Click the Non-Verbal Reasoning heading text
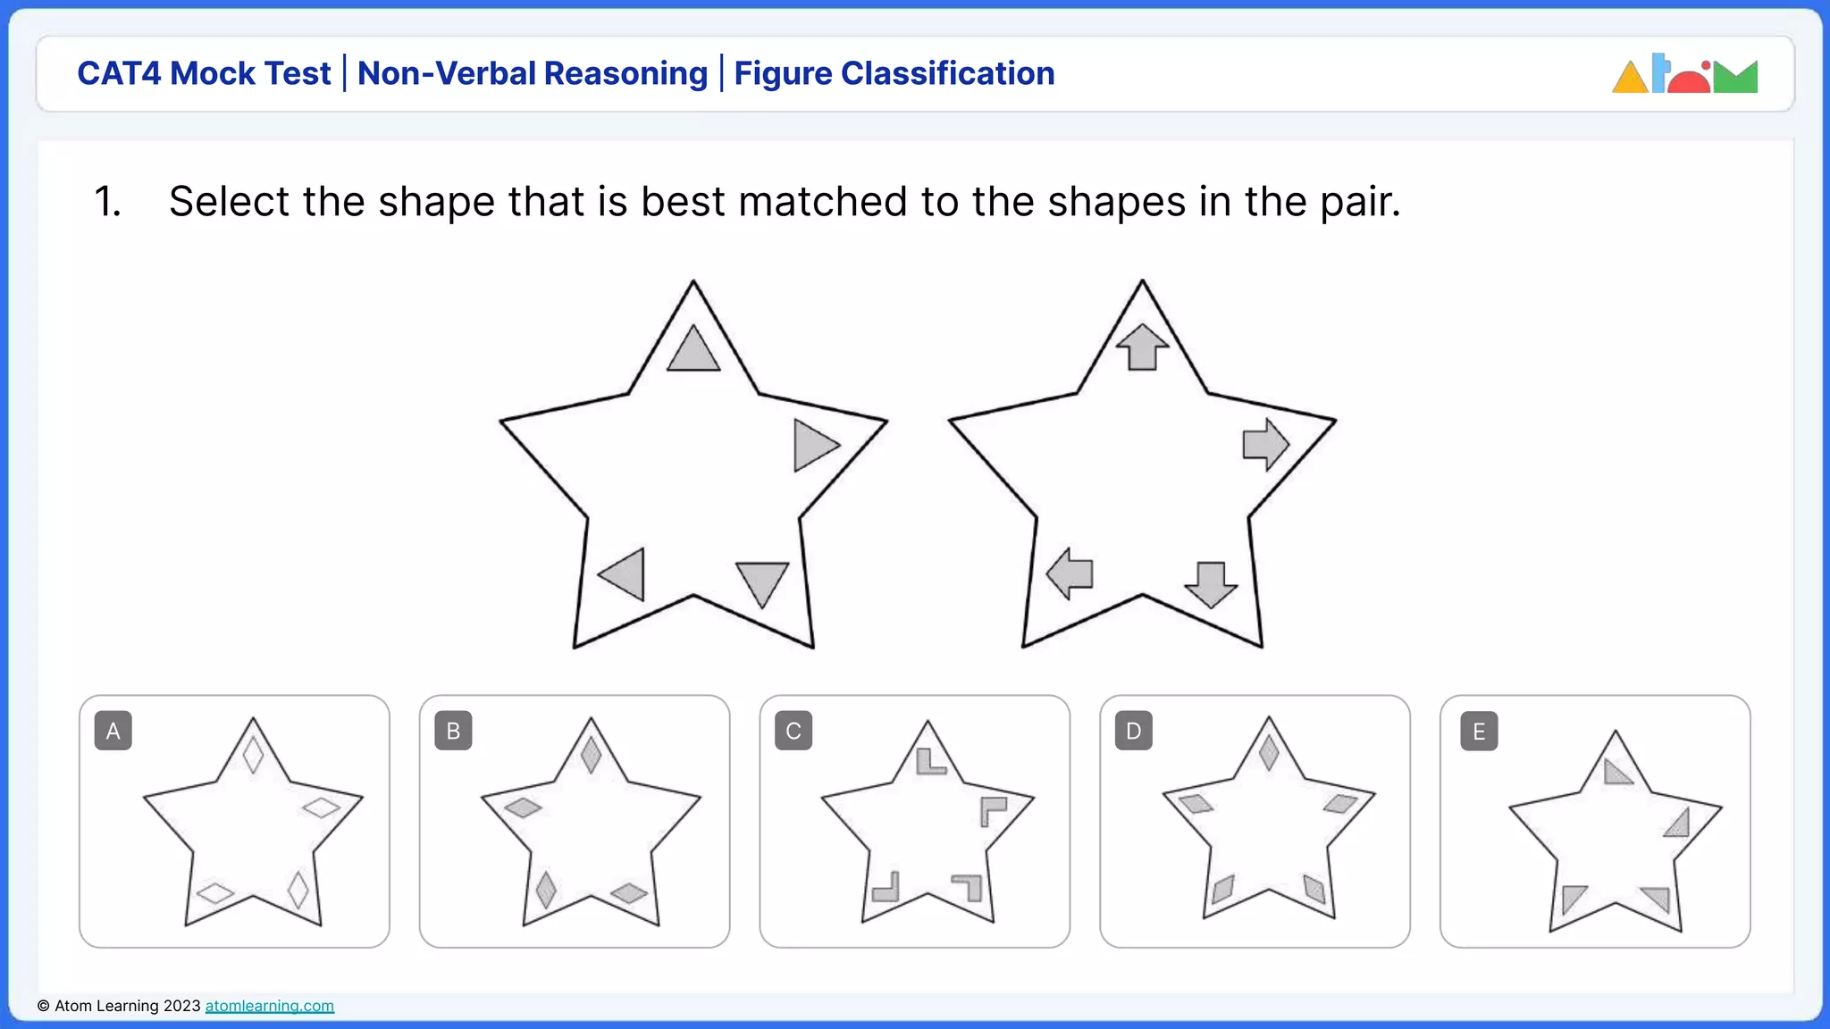 [x=533, y=73]
